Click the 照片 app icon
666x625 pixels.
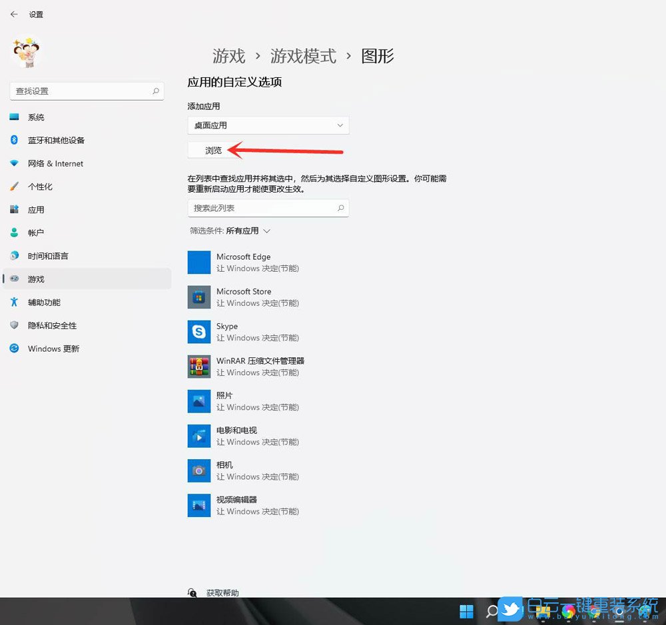(198, 401)
